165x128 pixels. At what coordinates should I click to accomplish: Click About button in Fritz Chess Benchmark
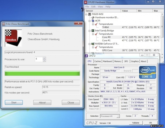(x=42, y=102)
